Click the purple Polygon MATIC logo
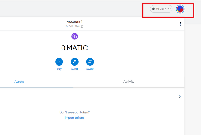Image resolution: width=201 pixels, height=135 pixels. click(x=74, y=36)
